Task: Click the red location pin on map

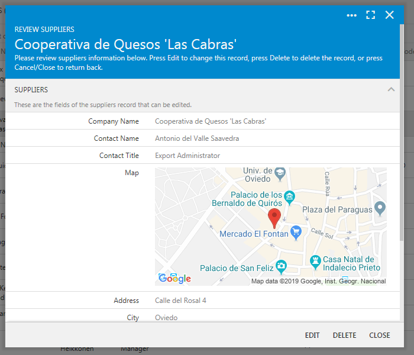Action: point(274,218)
